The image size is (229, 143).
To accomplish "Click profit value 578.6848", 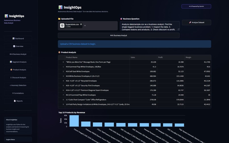I will tap(179, 100).
